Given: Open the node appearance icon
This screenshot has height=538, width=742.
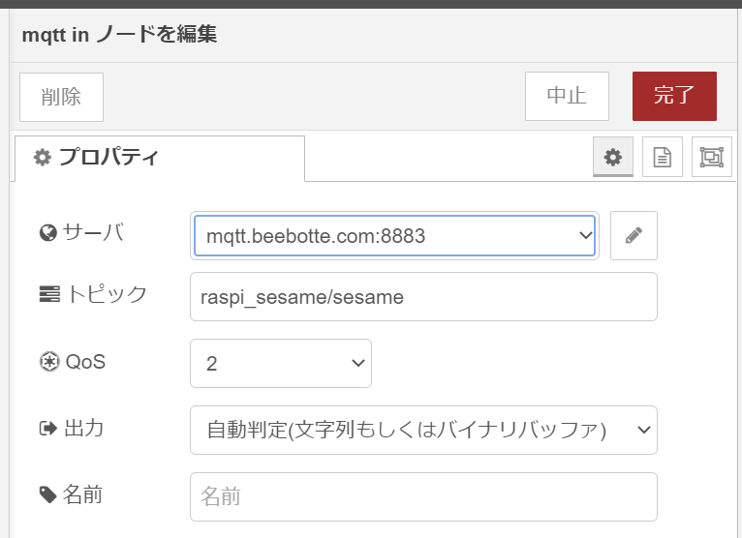Looking at the screenshot, I should (x=711, y=157).
